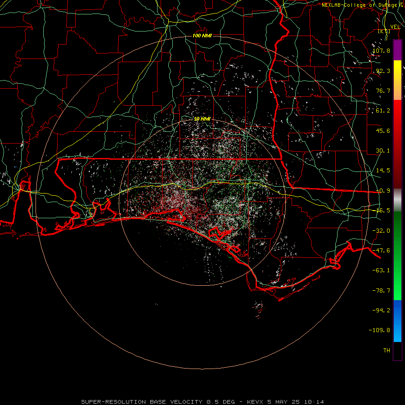Screen dimensions: 405x405
Task: Click the 100 NMI range ring label
Action: click(202, 36)
